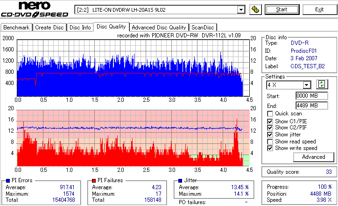Click the blue Jitter legend square

tap(180, 181)
